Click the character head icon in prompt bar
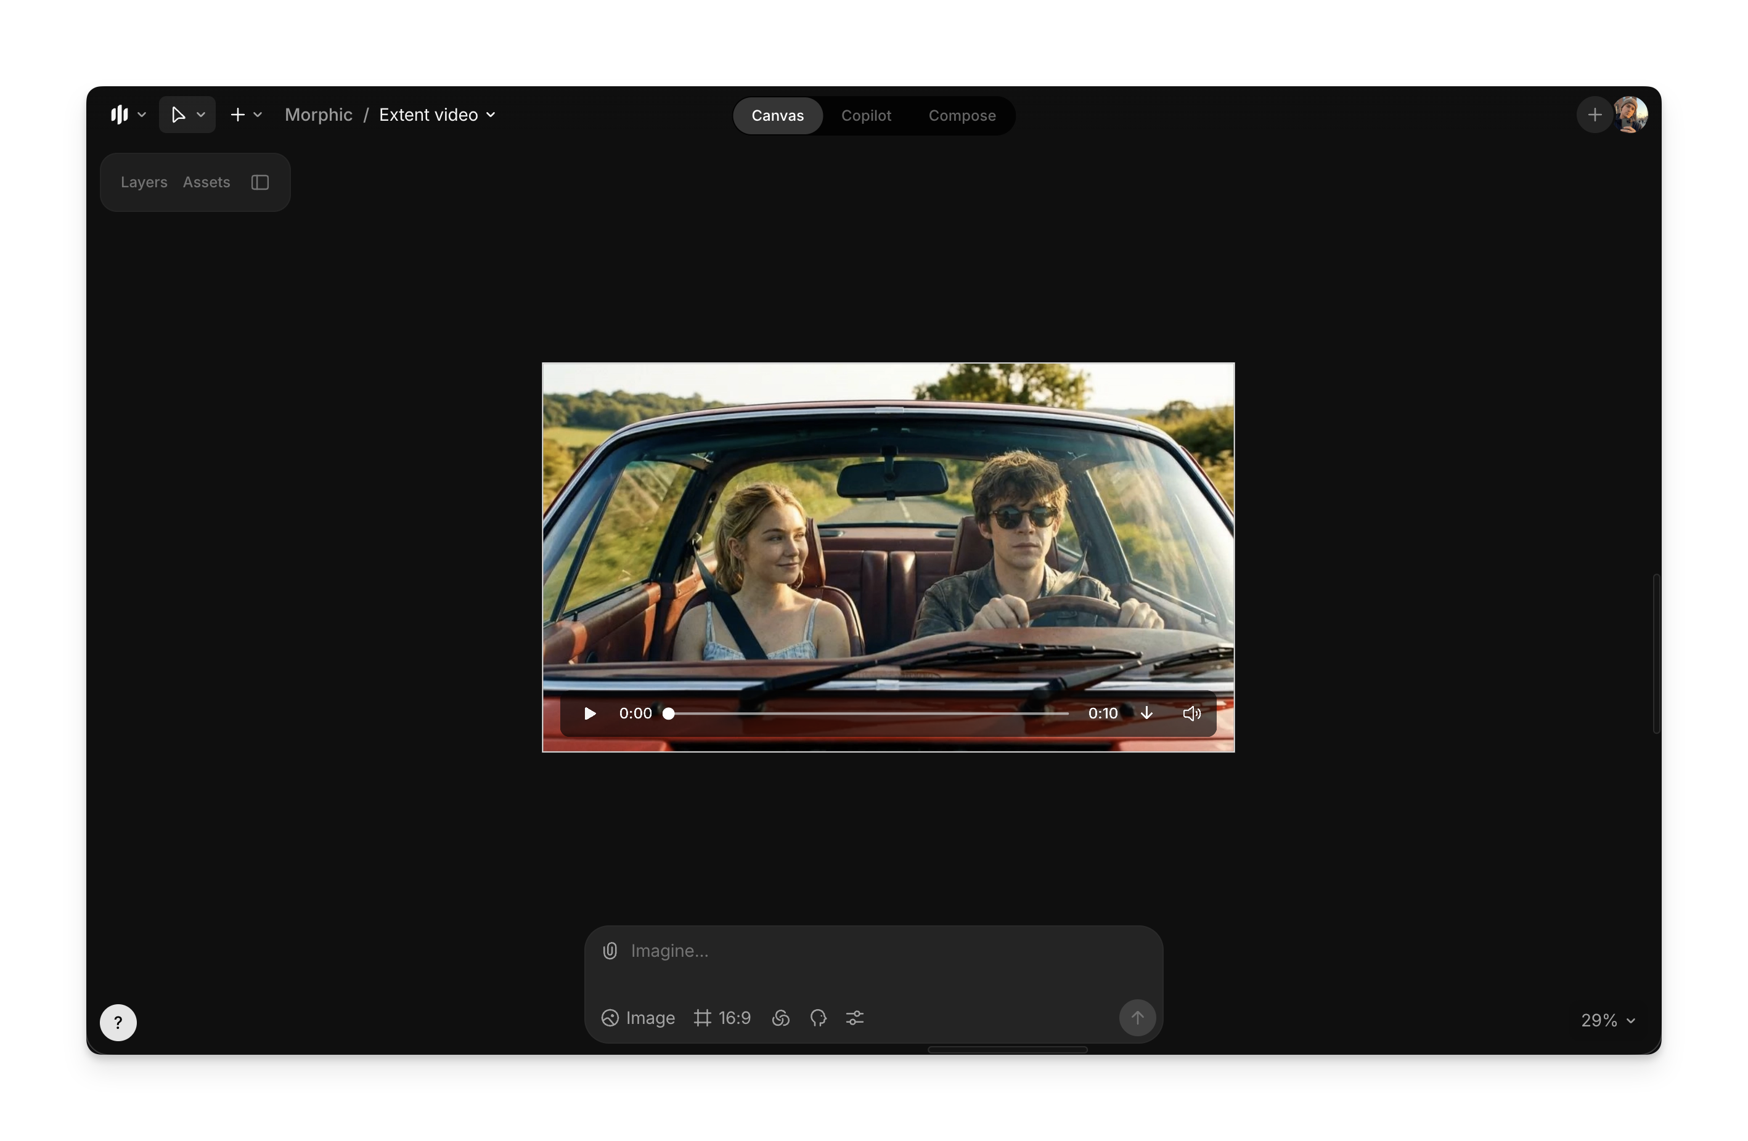The image size is (1748, 1141). pyautogui.click(x=818, y=1018)
